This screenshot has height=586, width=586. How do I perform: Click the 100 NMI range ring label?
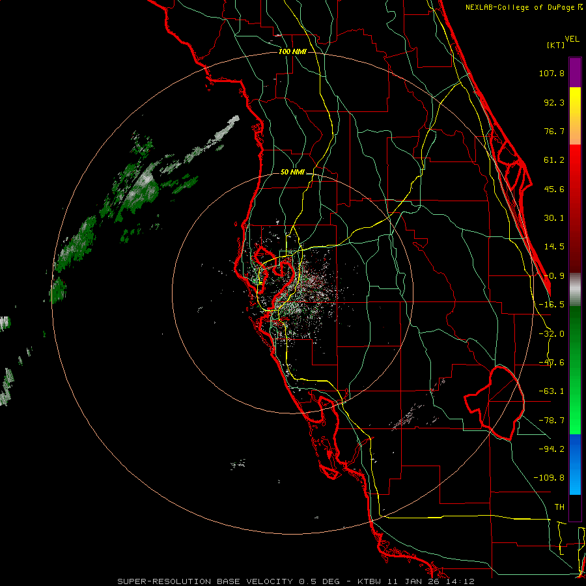tap(292, 51)
